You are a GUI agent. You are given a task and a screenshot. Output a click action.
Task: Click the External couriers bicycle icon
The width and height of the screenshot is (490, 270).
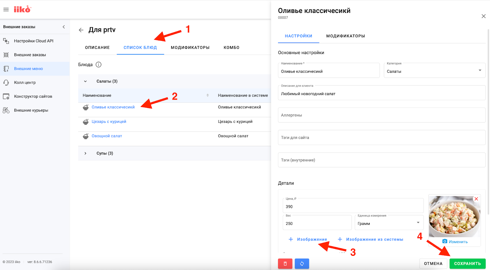pos(6,110)
